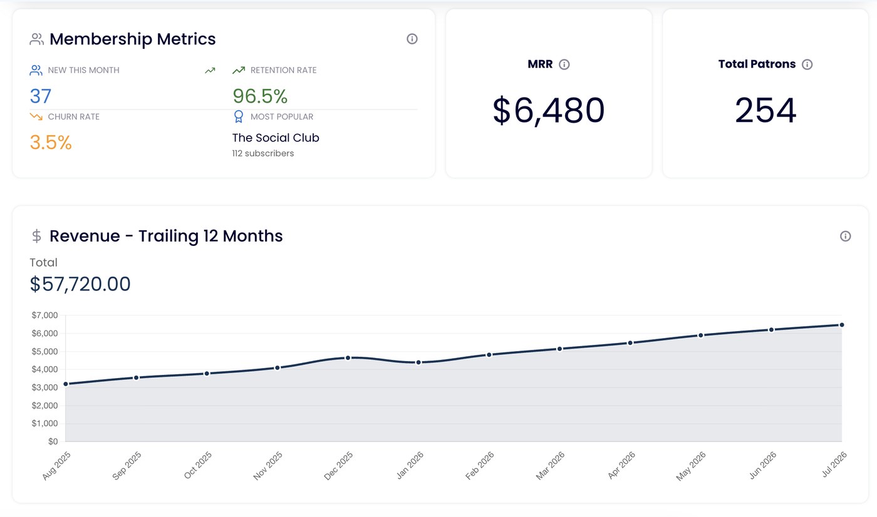Click the $6,480 MRR value
Image resolution: width=877 pixels, height=517 pixels.
click(549, 111)
